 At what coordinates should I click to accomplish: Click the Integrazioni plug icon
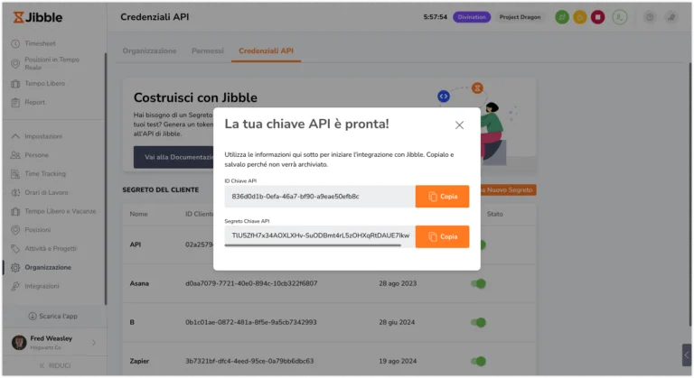click(15, 286)
